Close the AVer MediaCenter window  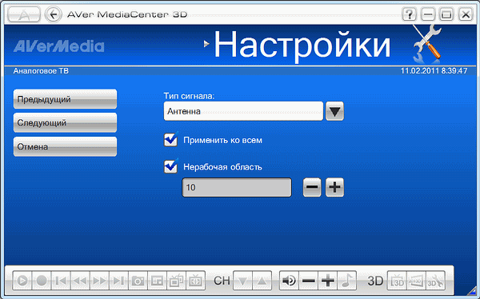coord(466,14)
